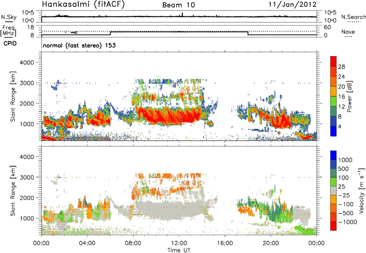Pick the 20–24 dB orange power swatch
Viewport: 366px width, 253px height.
[x=334, y=81]
